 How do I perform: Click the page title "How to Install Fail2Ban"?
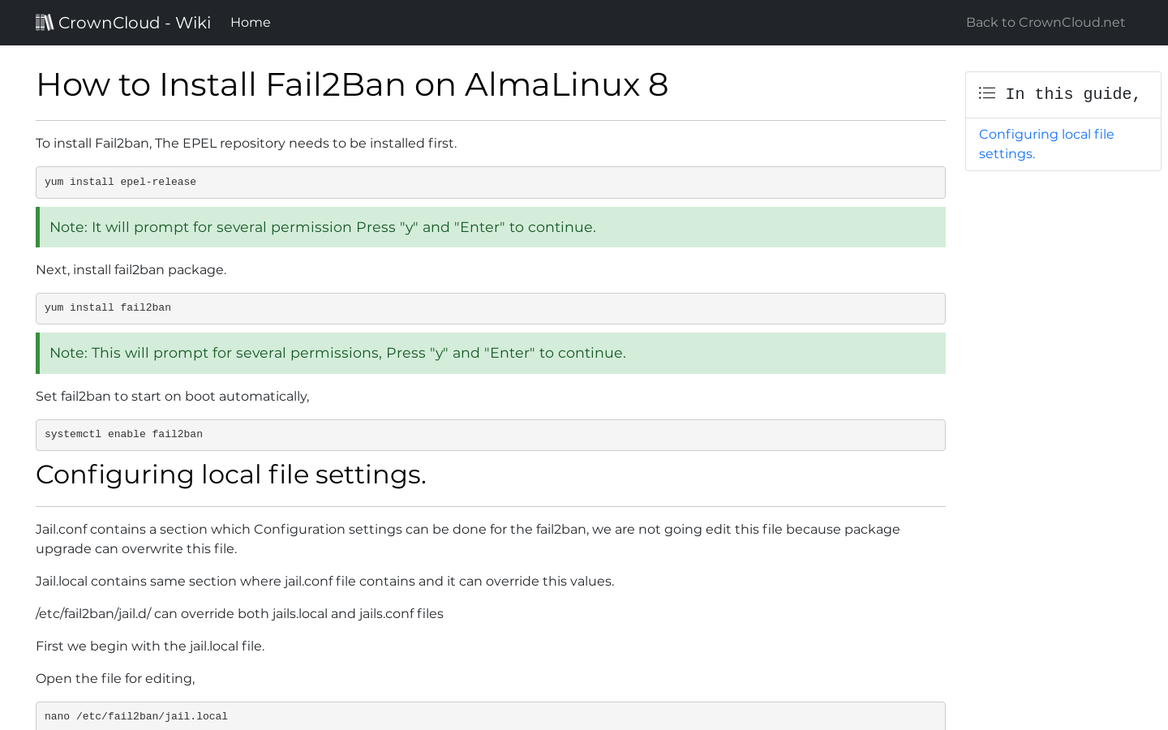coord(352,84)
